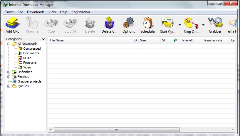Open the File menu
240x136 pixels.
pos(20,12)
